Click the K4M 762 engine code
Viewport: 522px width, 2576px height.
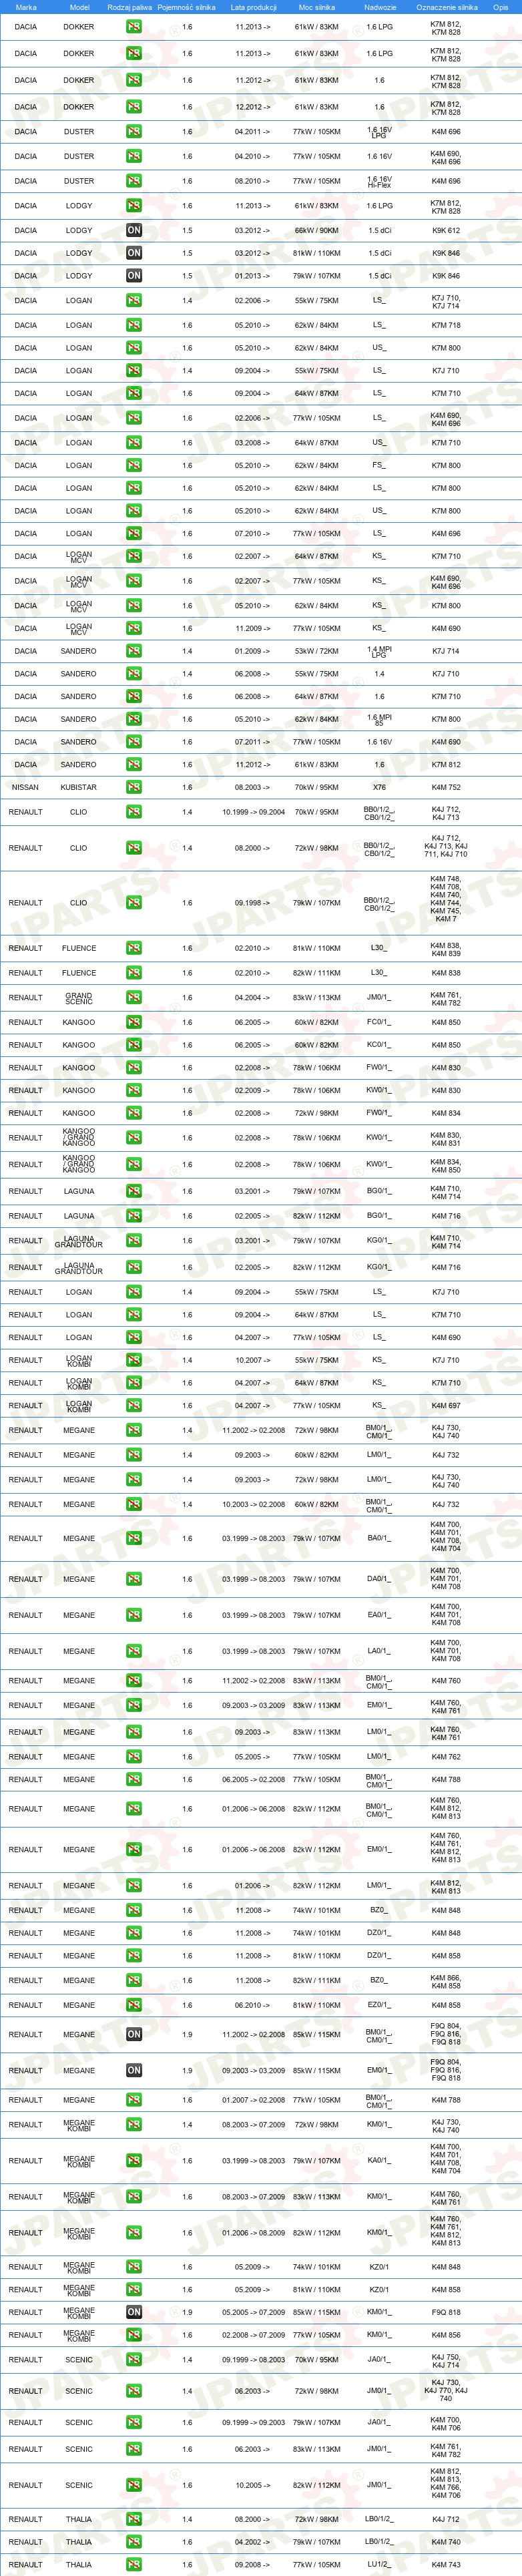(x=446, y=1757)
